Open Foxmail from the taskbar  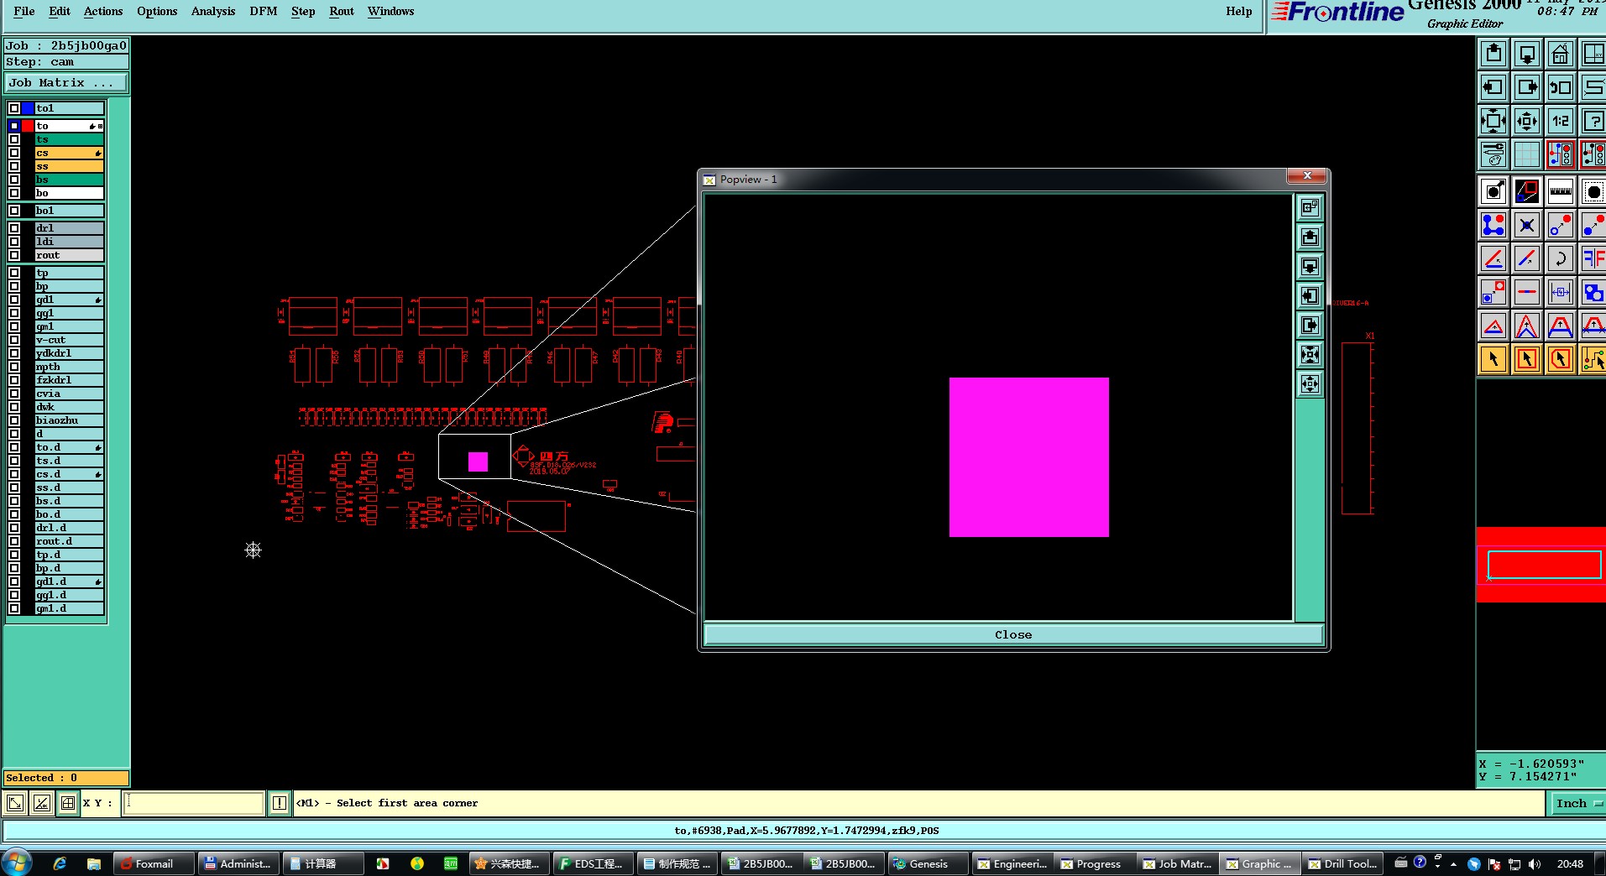(154, 863)
